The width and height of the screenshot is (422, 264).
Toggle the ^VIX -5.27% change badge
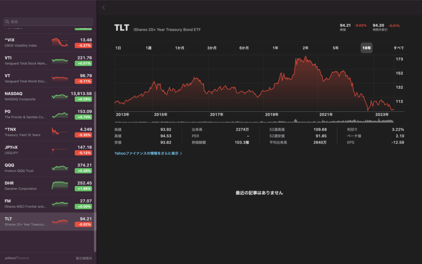click(83, 45)
